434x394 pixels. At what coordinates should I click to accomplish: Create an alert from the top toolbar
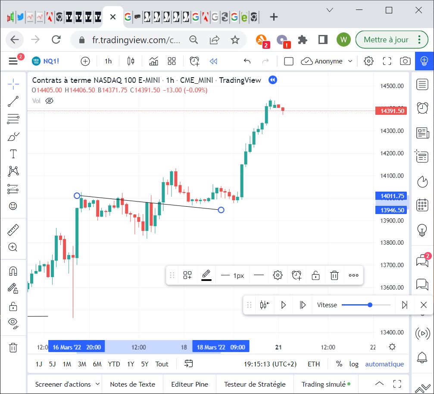coord(194,61)
